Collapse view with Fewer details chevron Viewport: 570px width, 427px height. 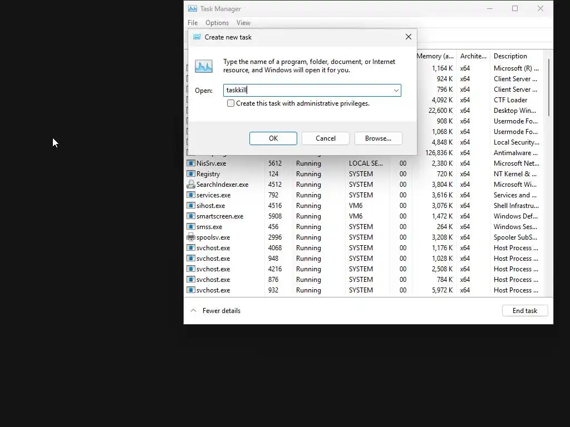[x=193, y=311]
